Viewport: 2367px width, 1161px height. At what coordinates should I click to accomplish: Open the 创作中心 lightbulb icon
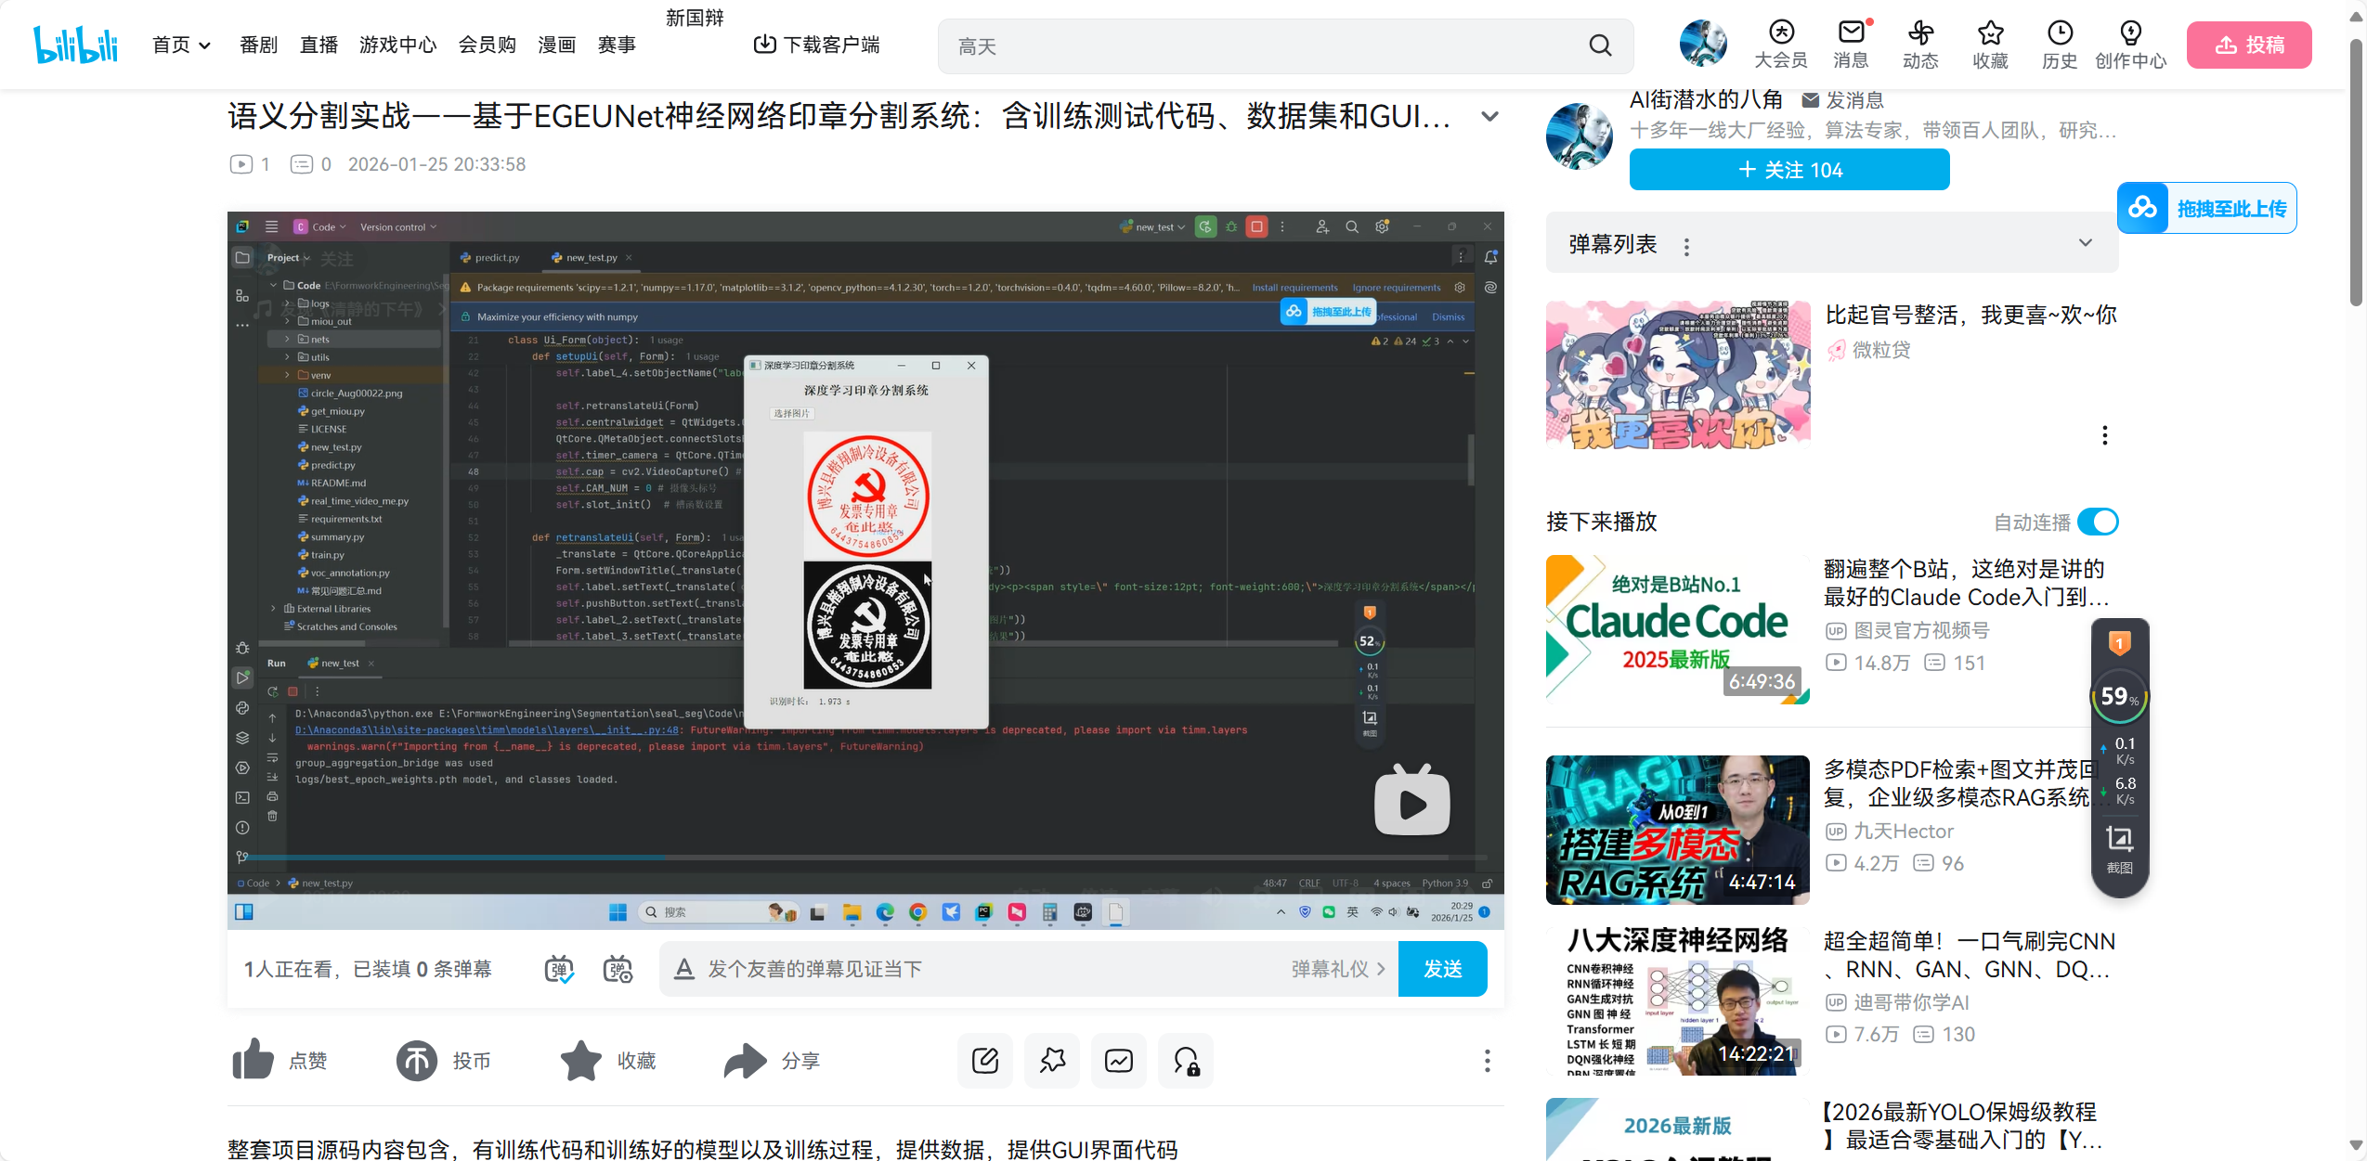[2130, 33]
